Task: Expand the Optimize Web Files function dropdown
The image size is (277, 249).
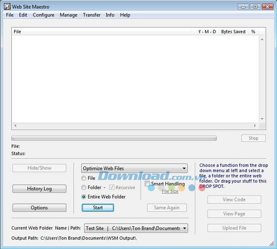Action: [x=134, y=168]
